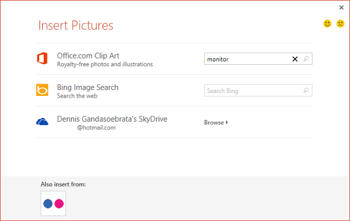350x221 pixels.
Task: Open the Flickr insert source icon
Action: tap(53, 203)
